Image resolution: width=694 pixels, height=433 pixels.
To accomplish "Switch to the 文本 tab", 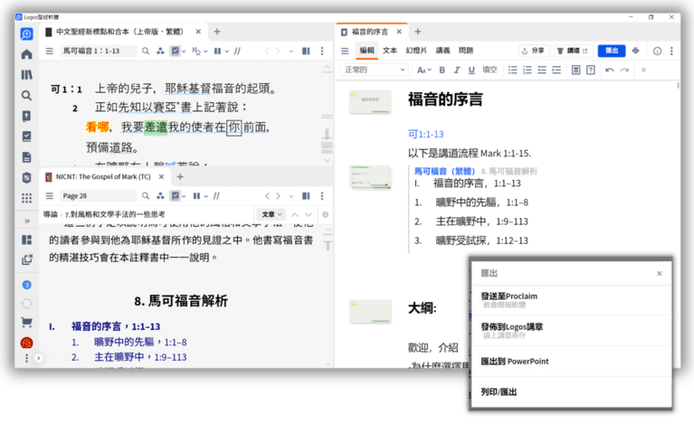I will pyautogui.click(x=390, y=51).
